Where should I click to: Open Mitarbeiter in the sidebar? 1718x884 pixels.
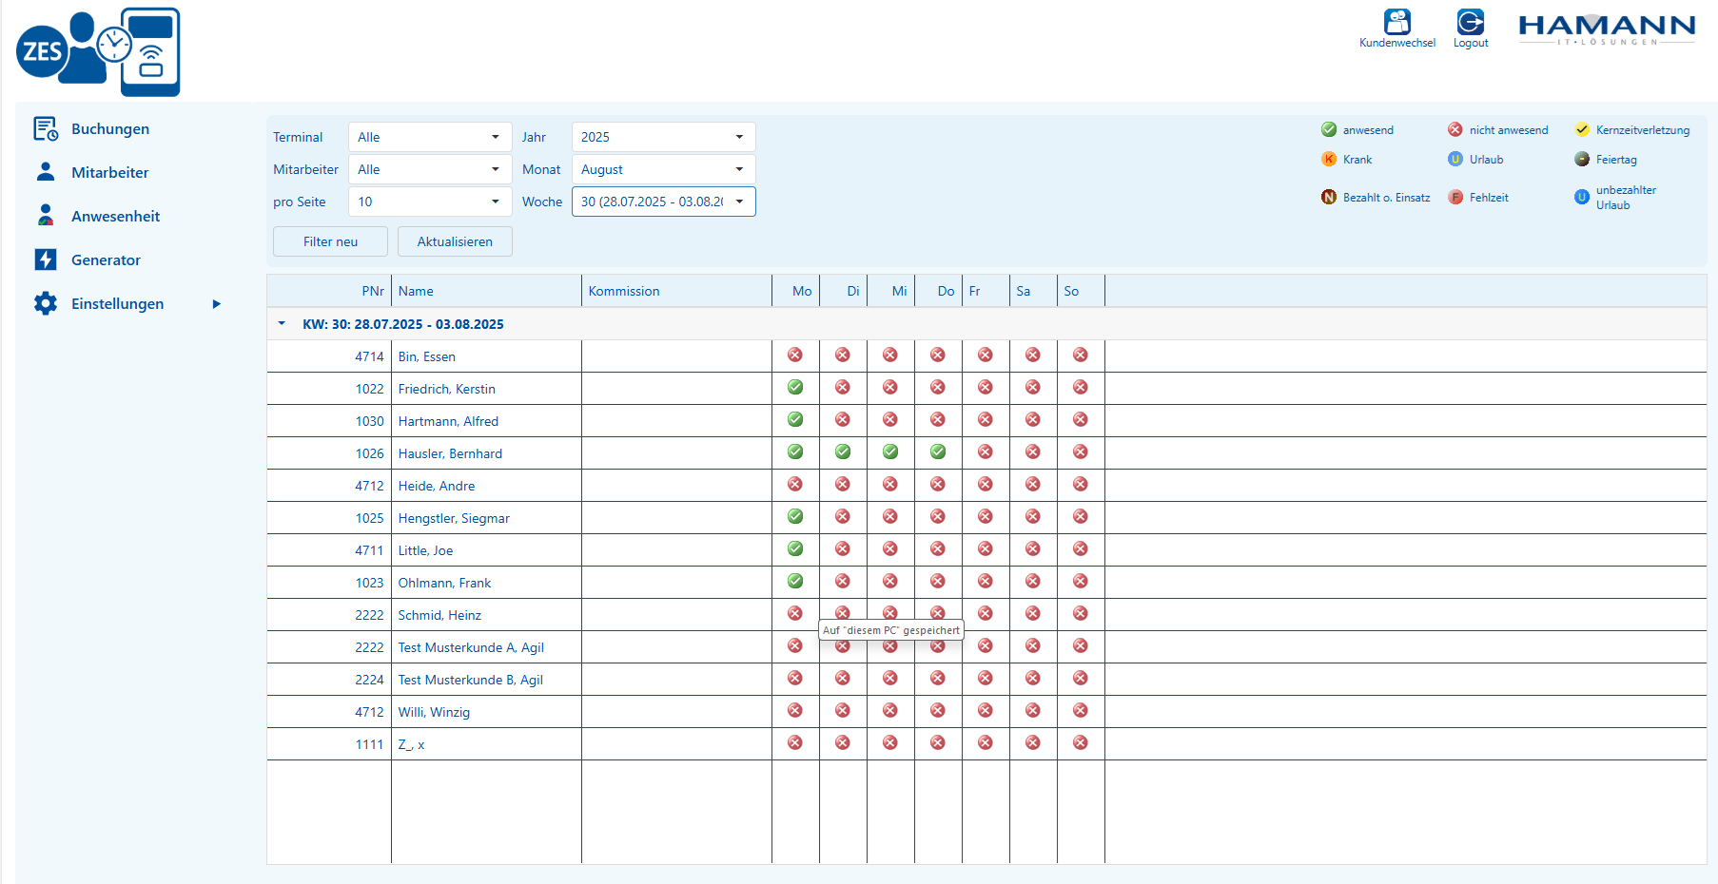pos(110,172)
